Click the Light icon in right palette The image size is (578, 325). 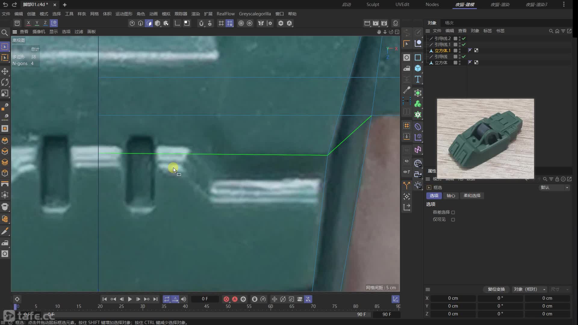418,185
